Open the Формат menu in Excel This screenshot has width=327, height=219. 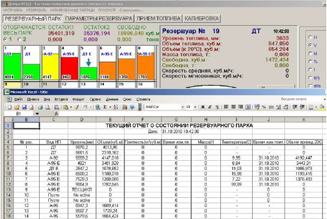click(78, 100)
